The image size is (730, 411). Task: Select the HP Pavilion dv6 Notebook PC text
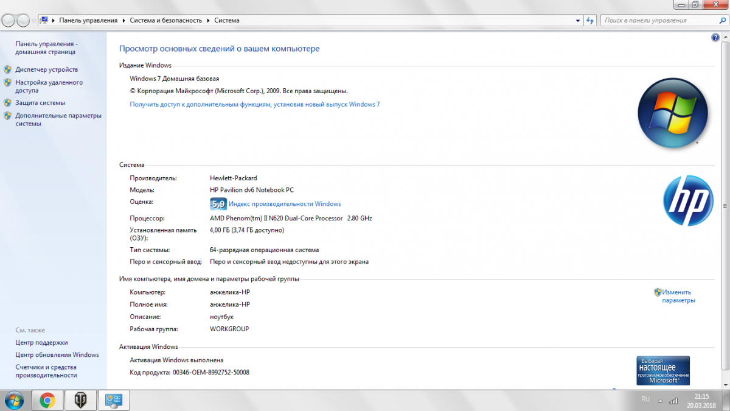click(x=252, y=190)
